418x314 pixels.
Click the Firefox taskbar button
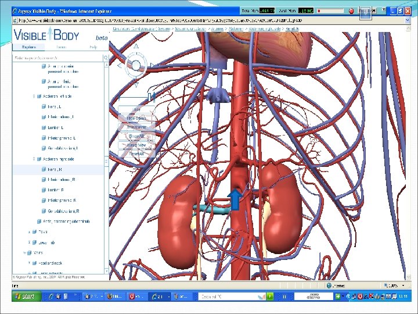(x=114, y=297)
